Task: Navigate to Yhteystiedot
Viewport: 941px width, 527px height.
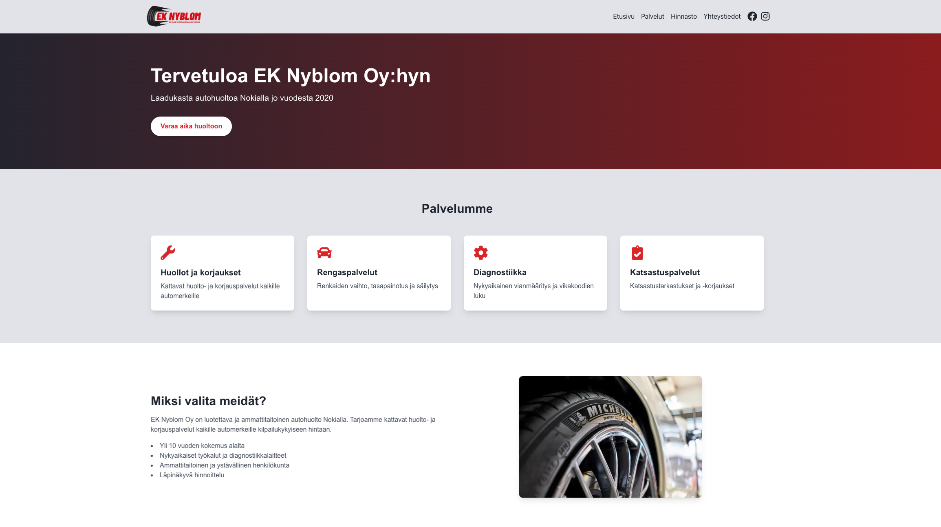Action: click(722, 16)
